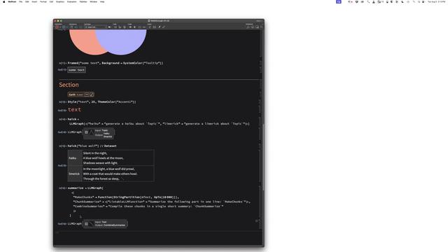Click the red abort evaluation toolbar icon
This screenshot has height=252, width=448.
57,27
